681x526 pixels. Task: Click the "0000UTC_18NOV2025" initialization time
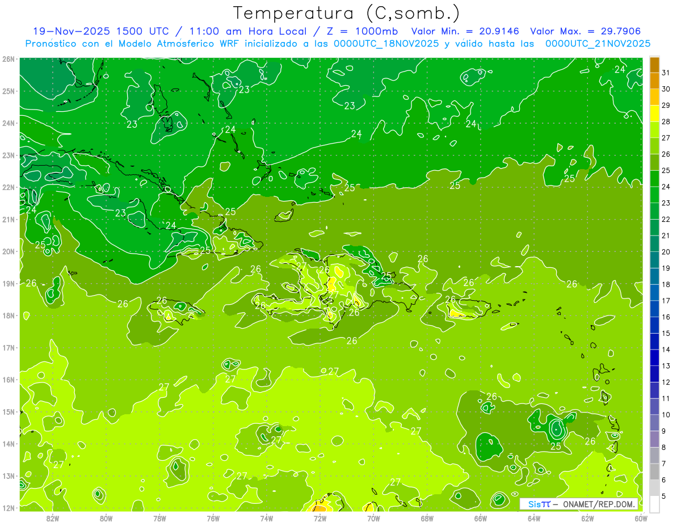[x=386, y=44]
